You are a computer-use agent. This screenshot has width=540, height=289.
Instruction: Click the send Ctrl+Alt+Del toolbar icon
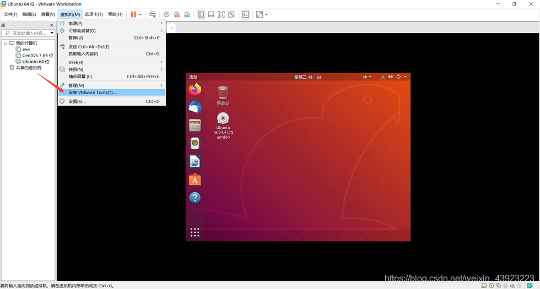pos(152,14)
